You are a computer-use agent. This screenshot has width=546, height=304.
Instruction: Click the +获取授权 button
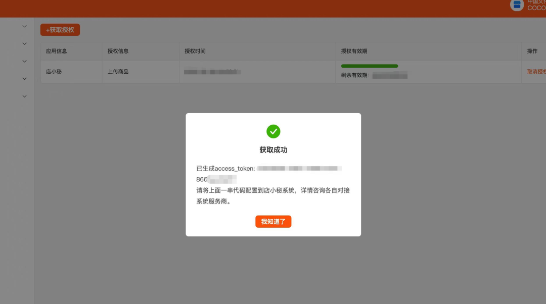[60, 29]
